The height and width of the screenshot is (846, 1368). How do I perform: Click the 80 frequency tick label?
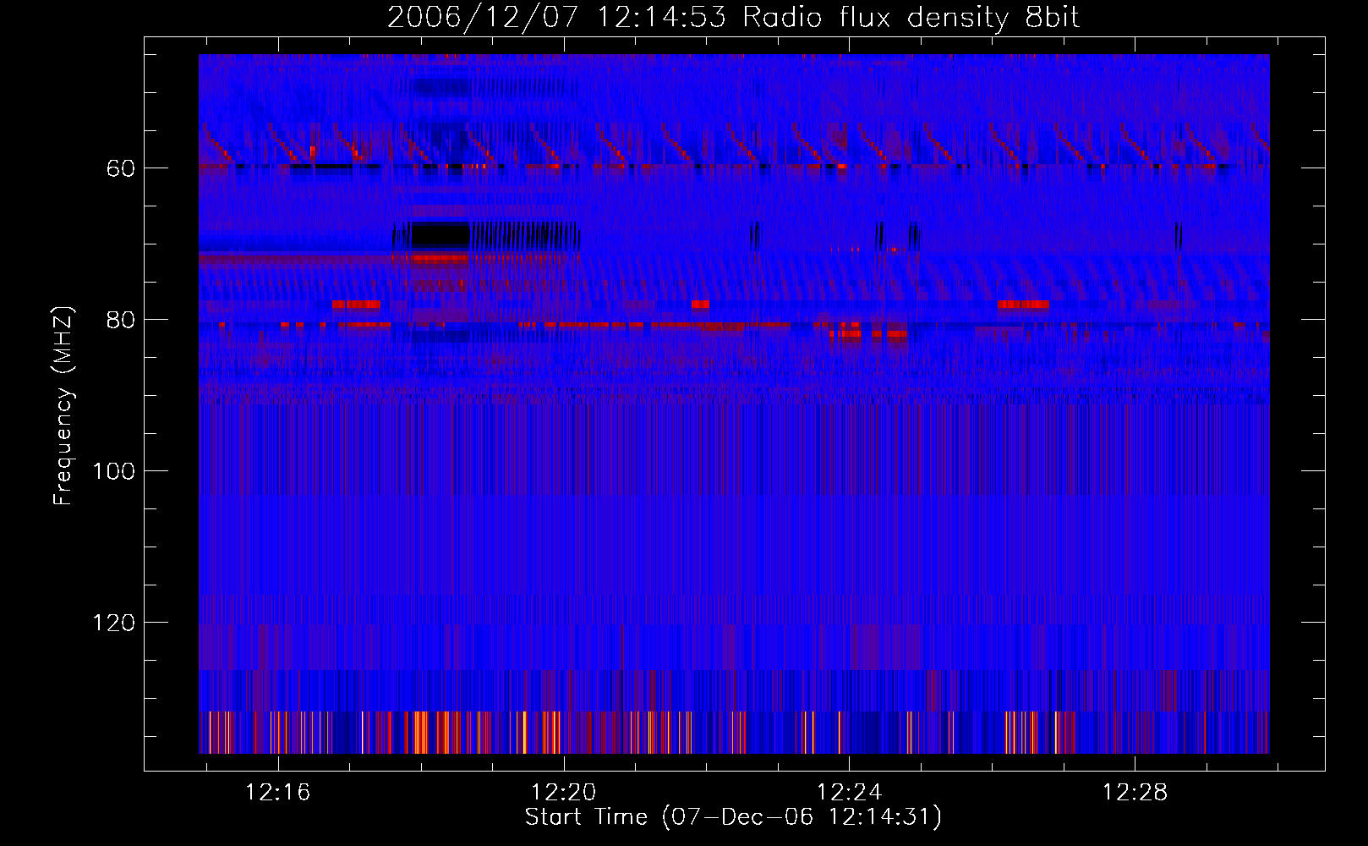[x=121, y=320]
